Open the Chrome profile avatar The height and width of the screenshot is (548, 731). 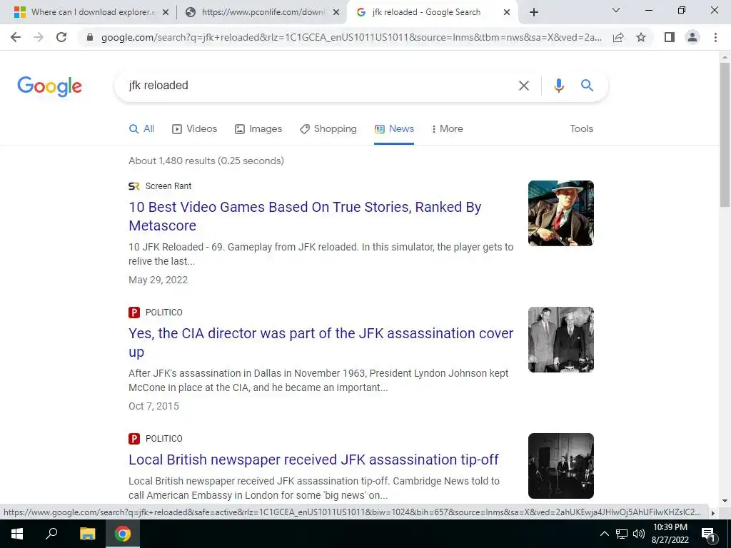[692, 37]
